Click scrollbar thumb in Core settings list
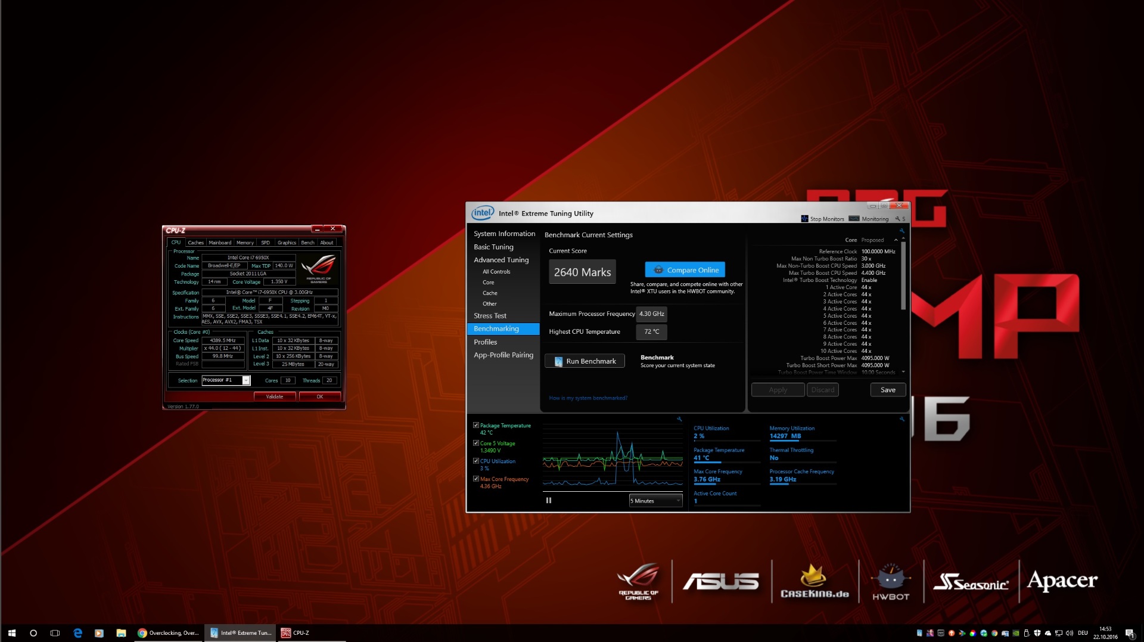 point(903,275)
